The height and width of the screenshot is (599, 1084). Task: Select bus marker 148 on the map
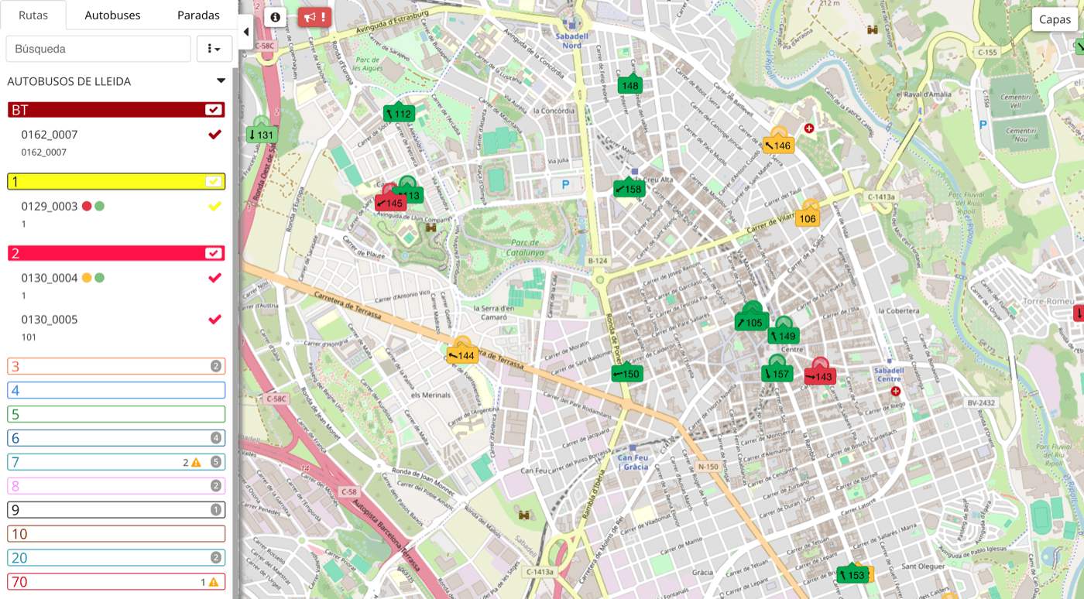click(629, 84)
